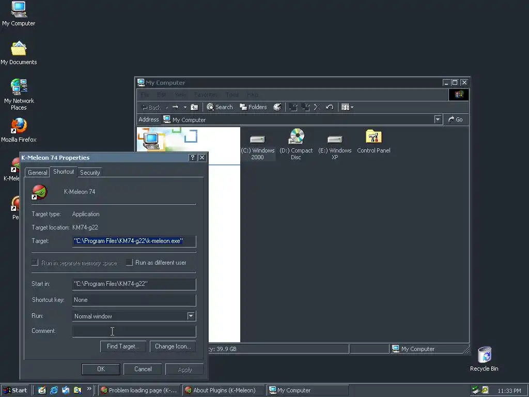Click the Up folder toolbar icon
529x397 pixels.
[194, 107]
